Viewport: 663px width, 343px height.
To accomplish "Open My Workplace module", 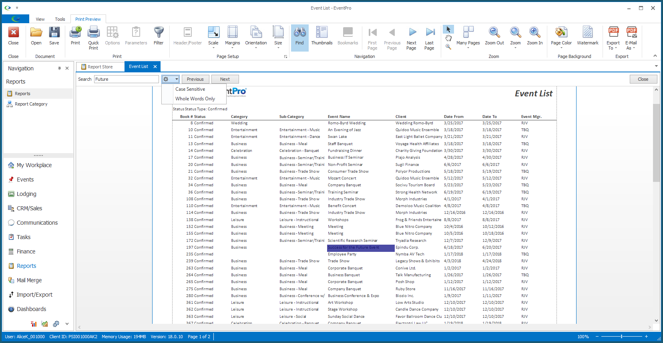I will pos(34,165).
